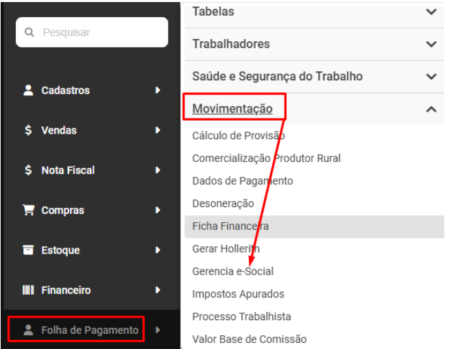Click the Vendas dollar sign icon

[29, 130]
